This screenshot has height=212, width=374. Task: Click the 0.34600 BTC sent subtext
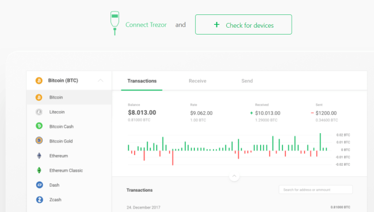pos(327,120)
